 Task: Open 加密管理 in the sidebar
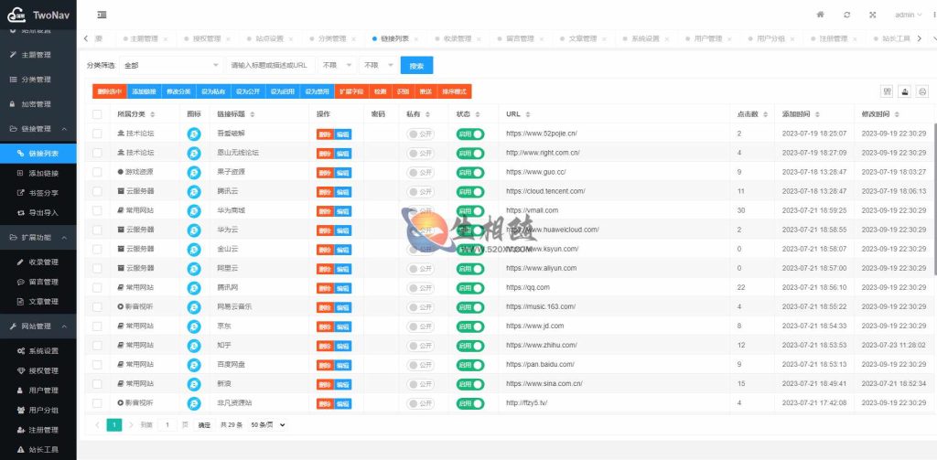(38, 104)
